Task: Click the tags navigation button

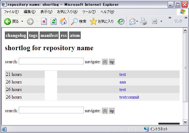Action: (33, 35)
